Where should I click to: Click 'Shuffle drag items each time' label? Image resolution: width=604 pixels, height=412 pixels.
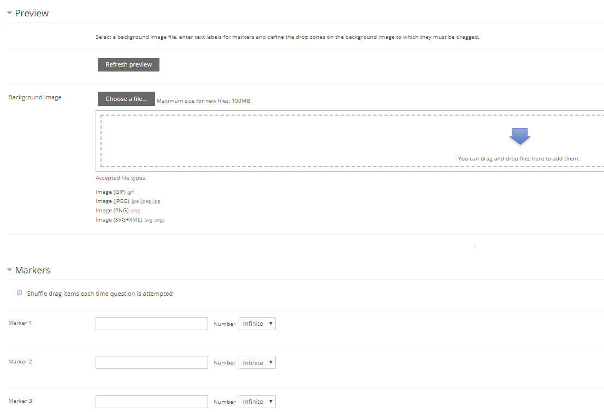tap(100, 294)
